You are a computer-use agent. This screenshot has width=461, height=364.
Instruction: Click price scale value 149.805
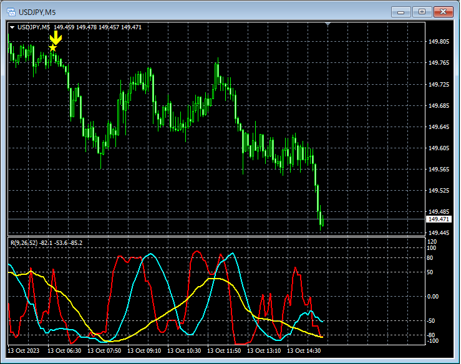(x=439, y=42)
